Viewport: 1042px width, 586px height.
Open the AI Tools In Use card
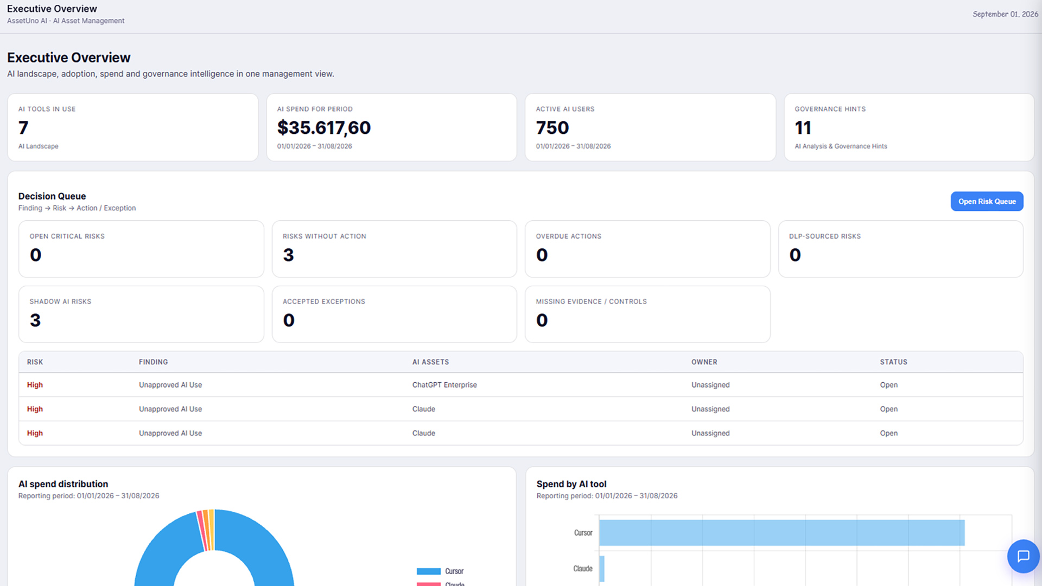pos(132,127)
